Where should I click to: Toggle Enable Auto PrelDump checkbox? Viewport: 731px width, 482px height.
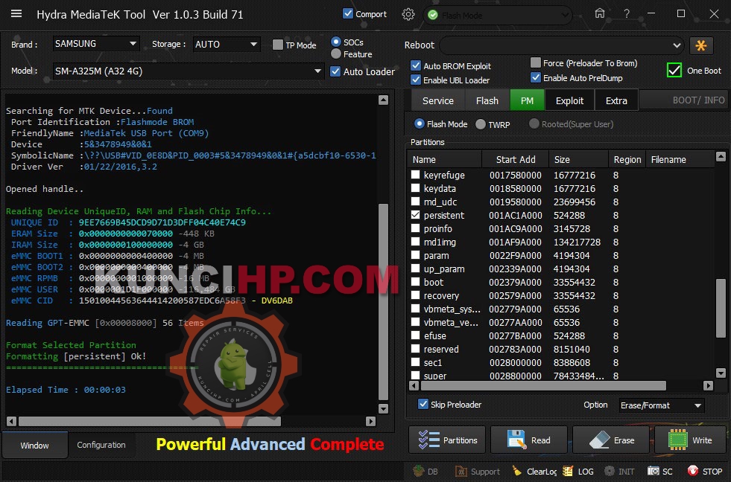point(536,77)
